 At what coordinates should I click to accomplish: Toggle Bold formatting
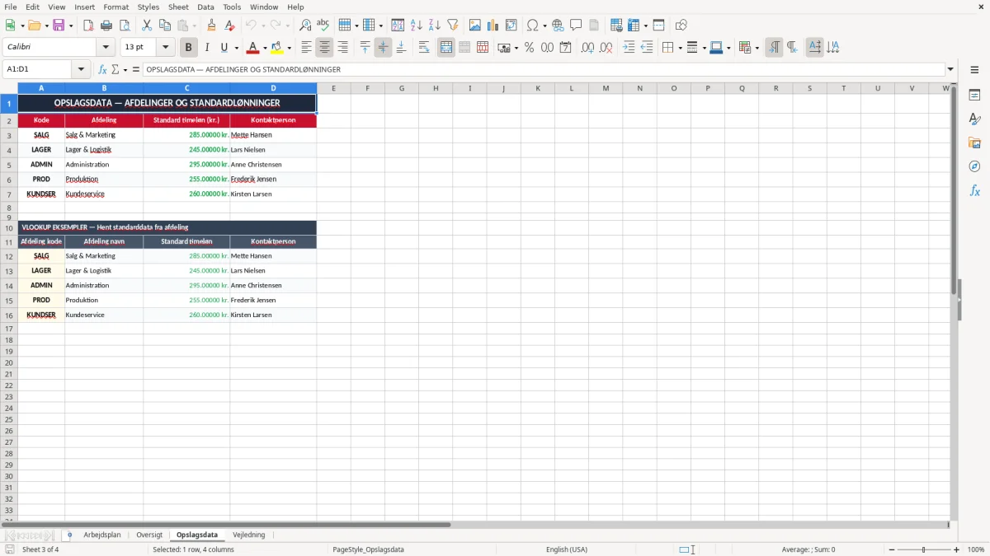189,48
